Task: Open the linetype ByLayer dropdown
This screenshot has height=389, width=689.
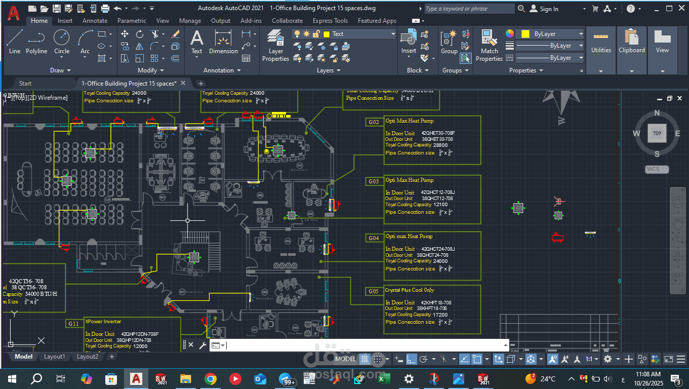Action: (x=550, y=58)
